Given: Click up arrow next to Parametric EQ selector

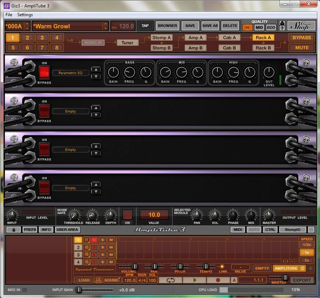Looking at the screenshot, I should pyautogui.click(x=96, y=70).
